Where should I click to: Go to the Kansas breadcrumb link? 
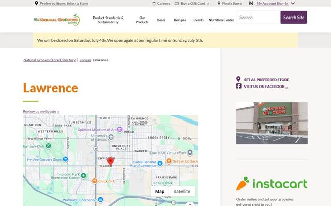(85, 60)
